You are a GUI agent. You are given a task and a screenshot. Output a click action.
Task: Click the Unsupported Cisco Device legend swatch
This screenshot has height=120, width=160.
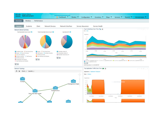[x=15, y=59]
